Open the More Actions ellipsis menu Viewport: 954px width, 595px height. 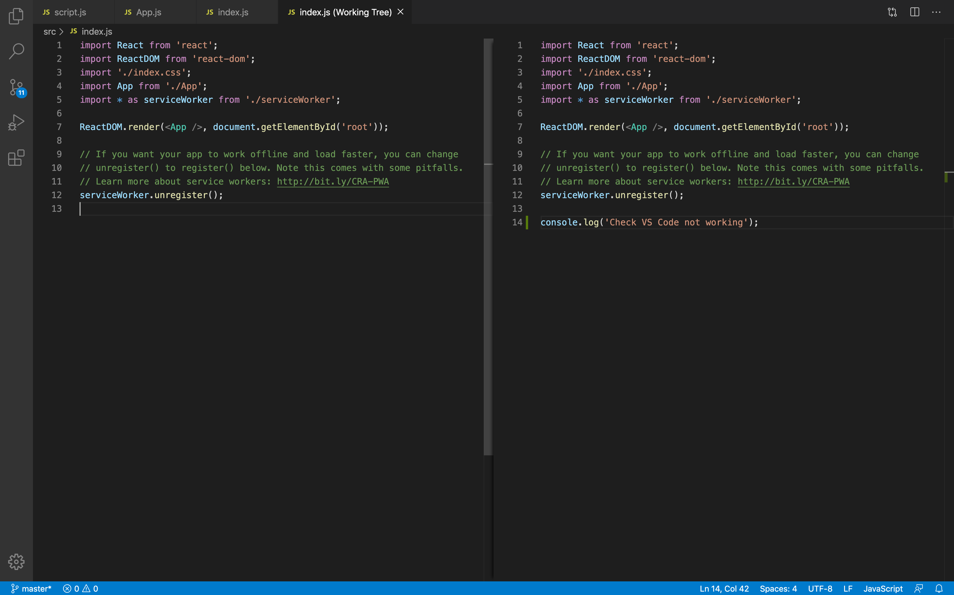pos(936,12)
